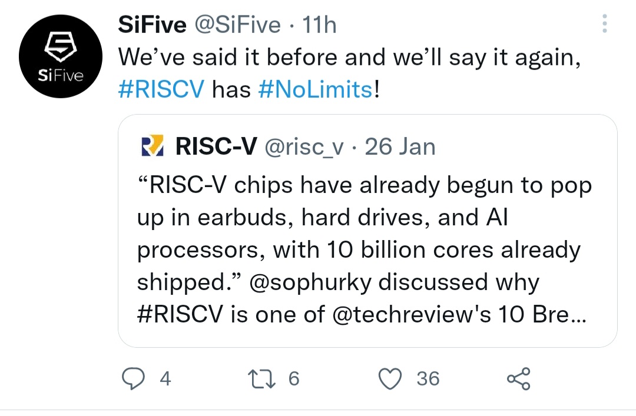Click the reply count of 4
This screenshot has height=416, width=636.
pos(165,378)
